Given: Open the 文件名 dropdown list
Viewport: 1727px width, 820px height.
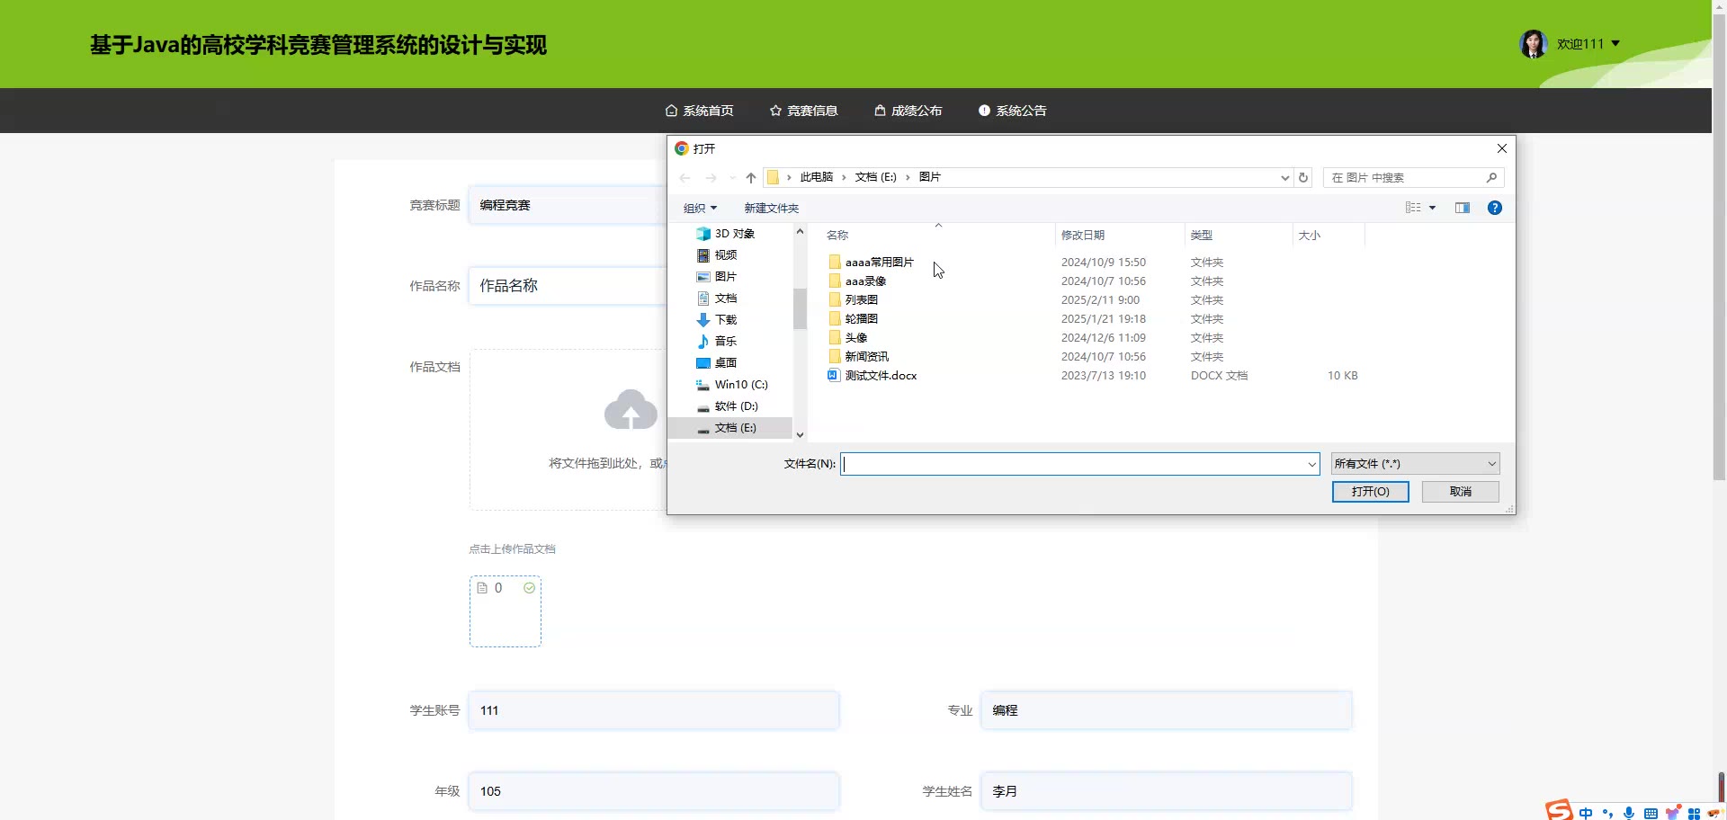Looking at the screenshot, I should click(1311, 464).
